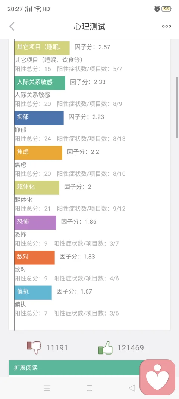Tap the alarm clock status bar icon
The height and width of the screenshot is (399, 179).
157,9
